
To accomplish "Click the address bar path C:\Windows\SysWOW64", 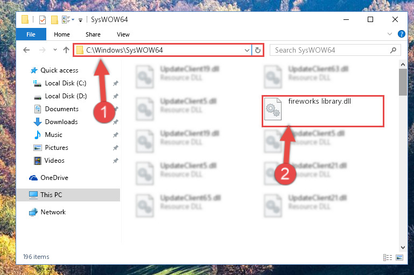I will (124, 50).
